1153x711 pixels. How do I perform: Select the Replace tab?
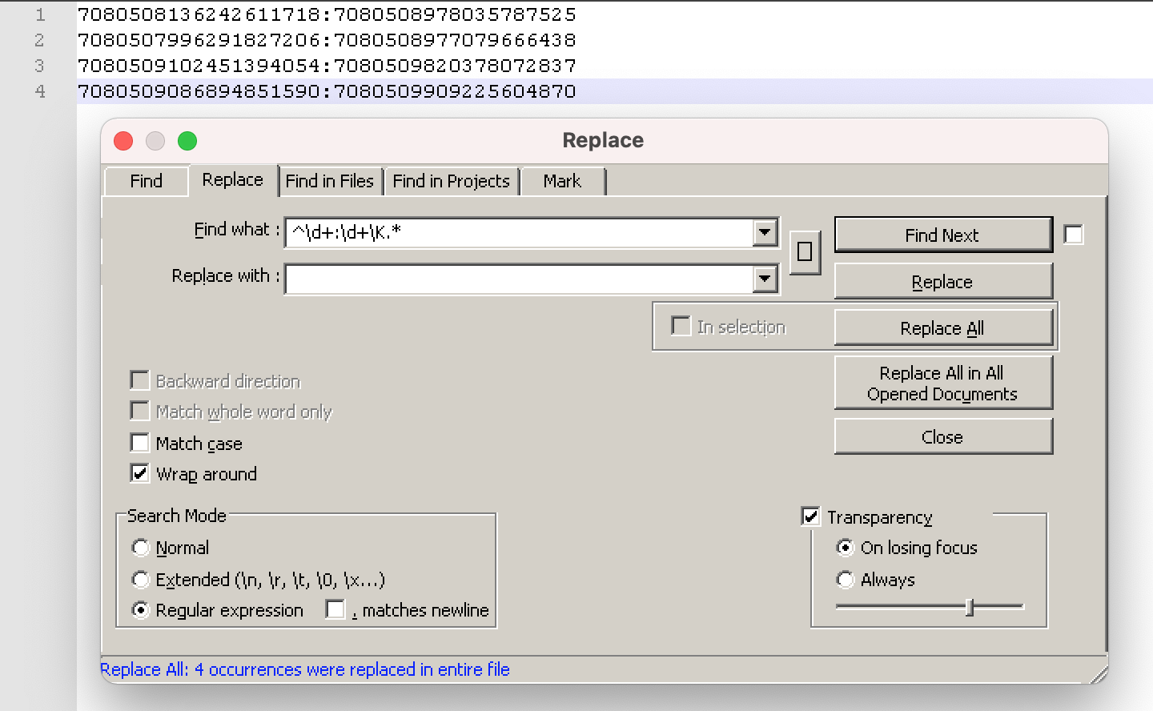tap(233, 179)
